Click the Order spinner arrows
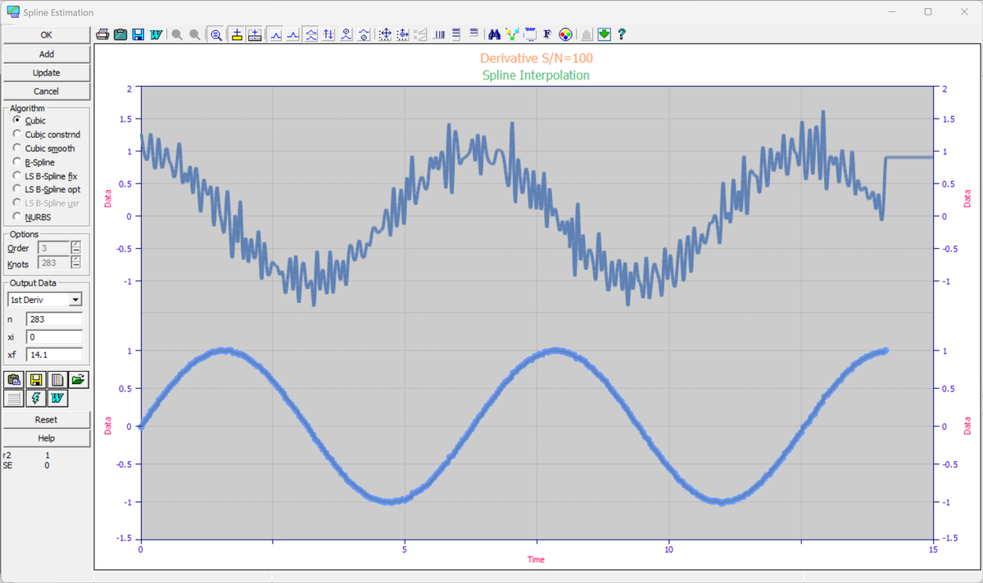Screen dimensions: 983x583 click(76, 247)
